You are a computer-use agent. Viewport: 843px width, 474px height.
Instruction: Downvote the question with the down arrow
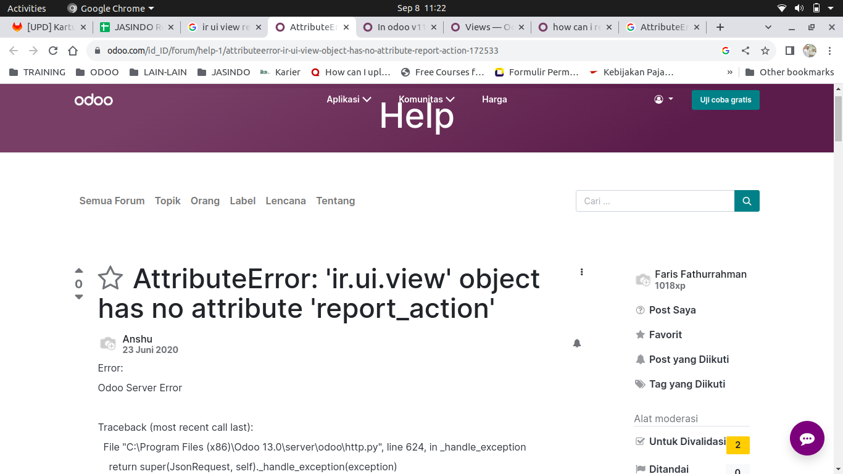click(x=79, y=297)
